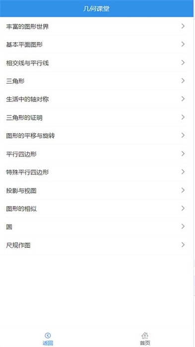Click the arrow next to 圆
Screen dimensions: 195x347
[x=183, y=227]
